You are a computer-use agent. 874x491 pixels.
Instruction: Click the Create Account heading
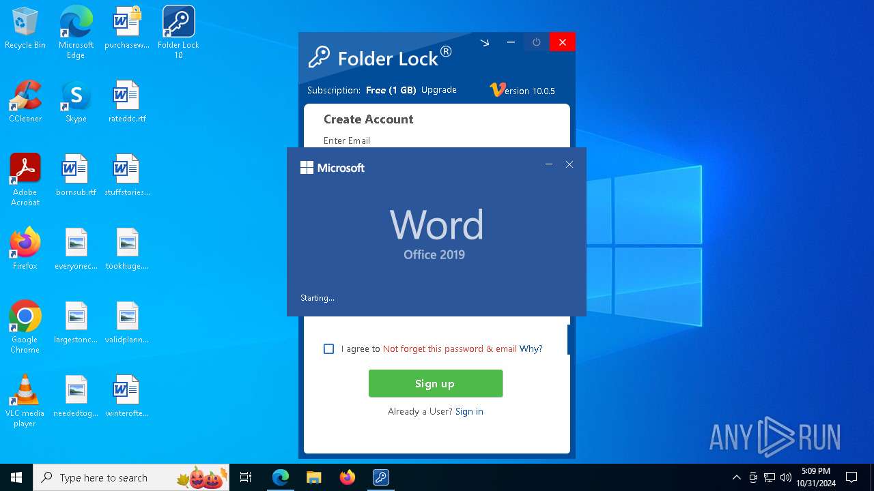[x=369, y=119]
